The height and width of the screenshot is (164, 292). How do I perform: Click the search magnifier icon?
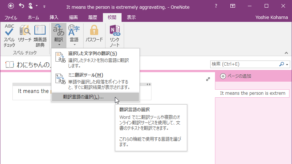[281, 64]
